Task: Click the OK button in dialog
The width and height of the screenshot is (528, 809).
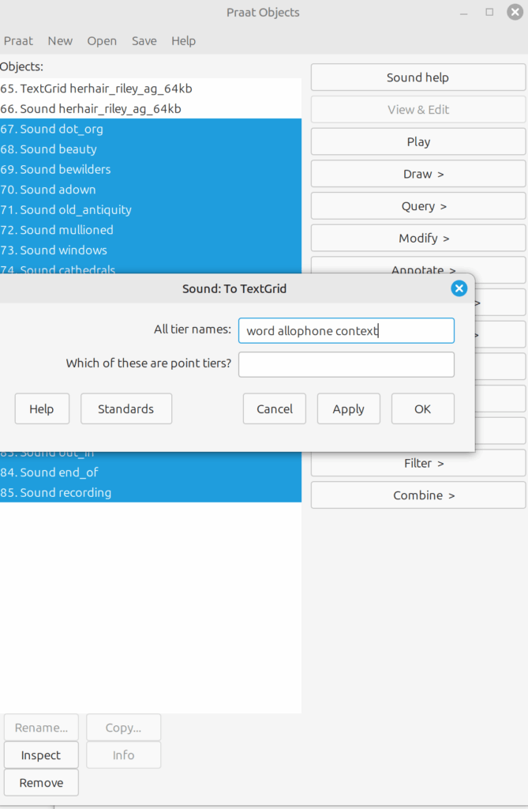Action: click(422, 408)
